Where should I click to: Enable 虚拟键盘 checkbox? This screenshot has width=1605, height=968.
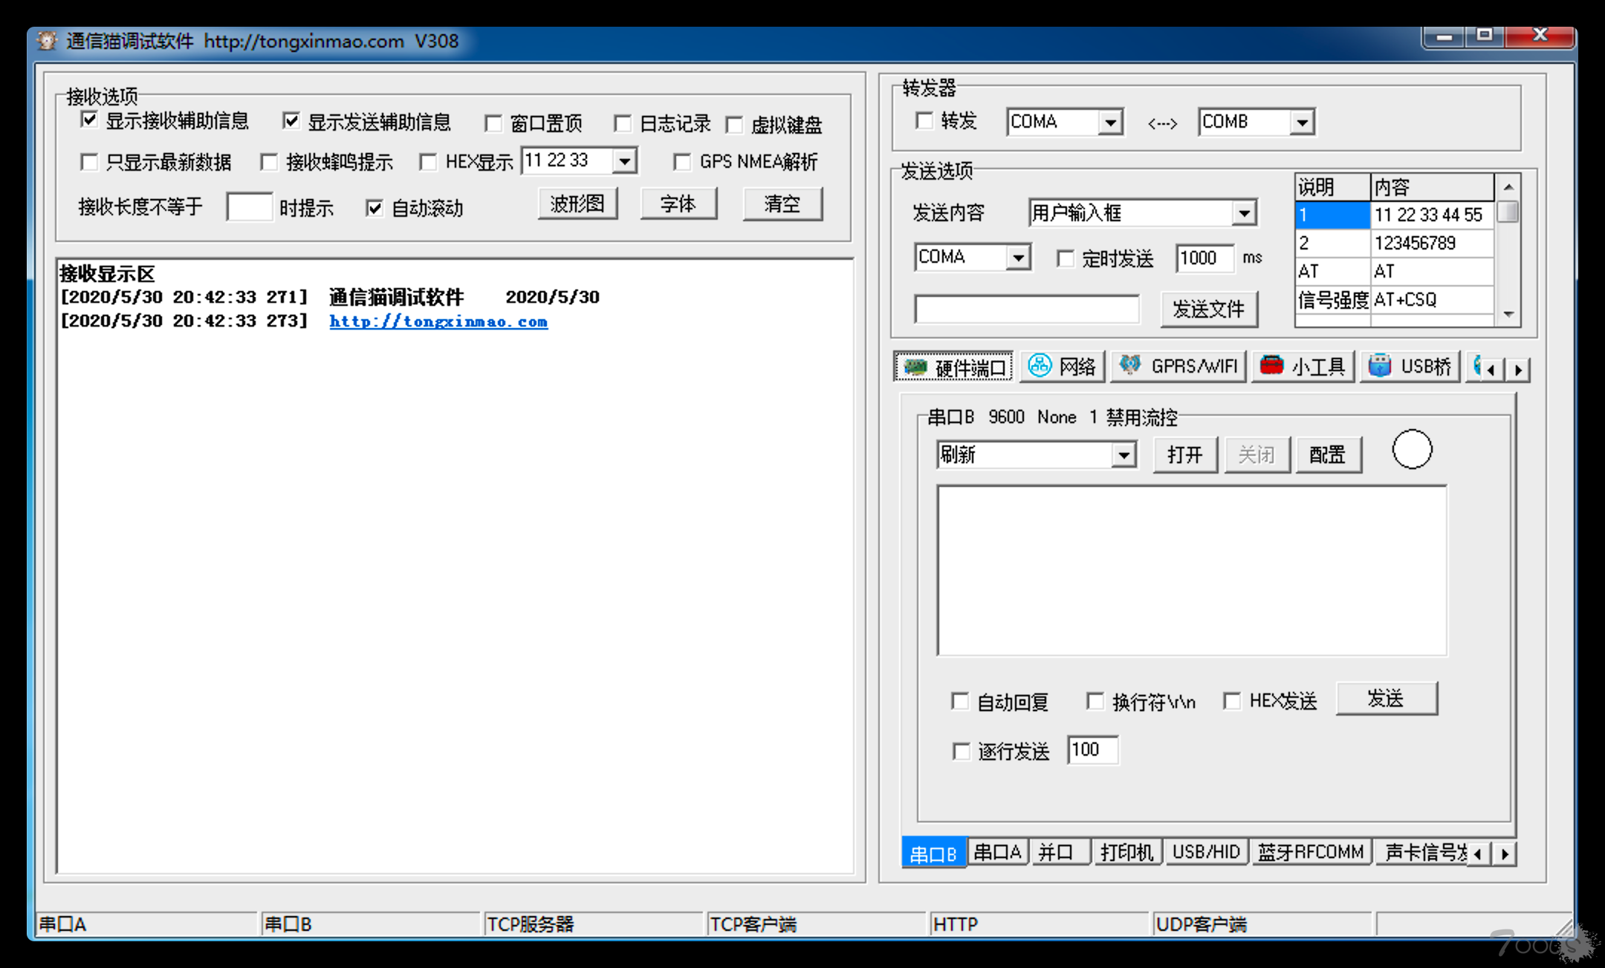pyautogui.click(x=734, y=125)
